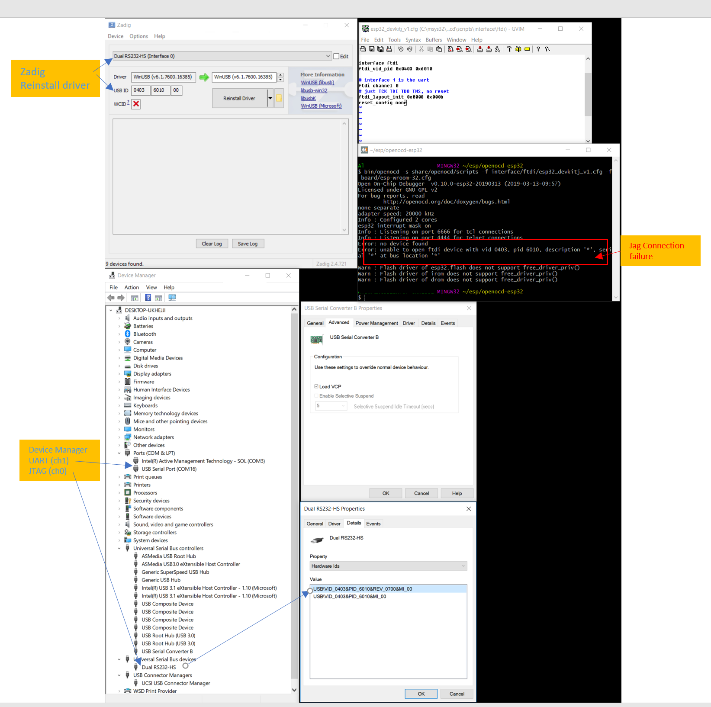The height and width of the screenshot is (707, 711).
Task: Click the USB ID 0403 field in Zadig
Action: (x=141, y=90)
